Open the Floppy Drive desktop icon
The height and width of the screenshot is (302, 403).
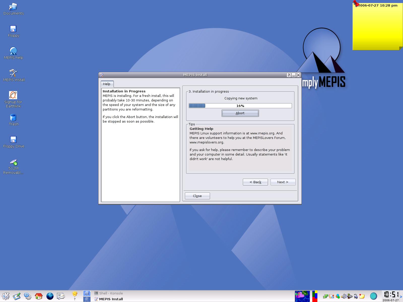13,142
